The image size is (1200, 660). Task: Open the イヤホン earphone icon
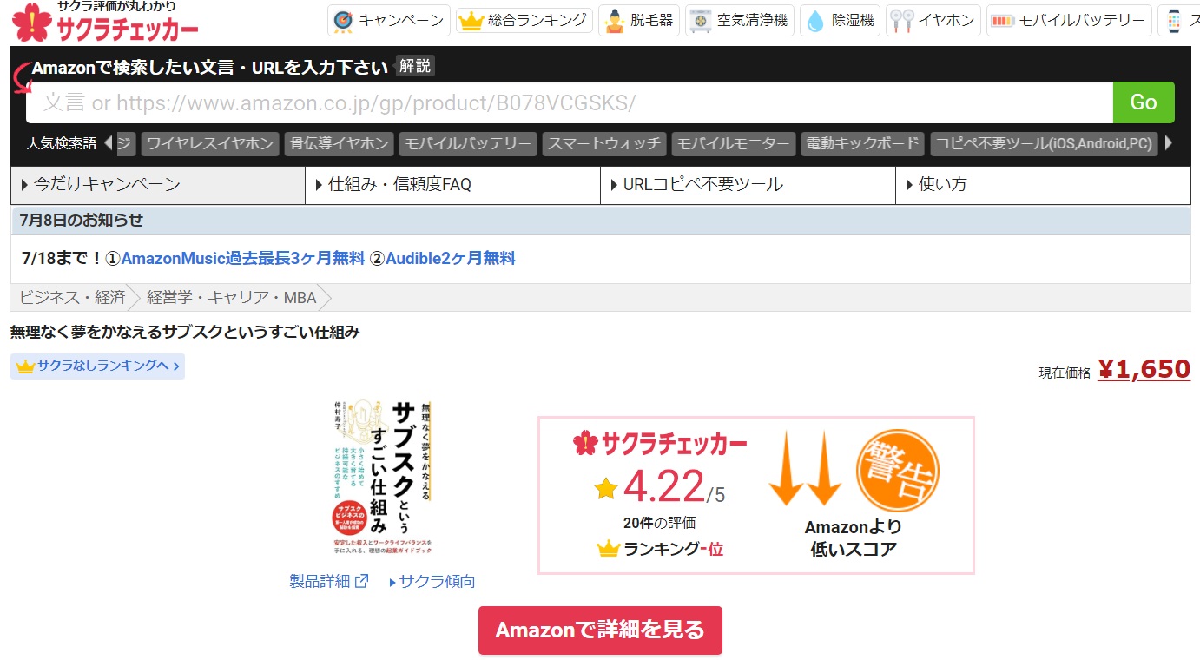click(901, 20)
